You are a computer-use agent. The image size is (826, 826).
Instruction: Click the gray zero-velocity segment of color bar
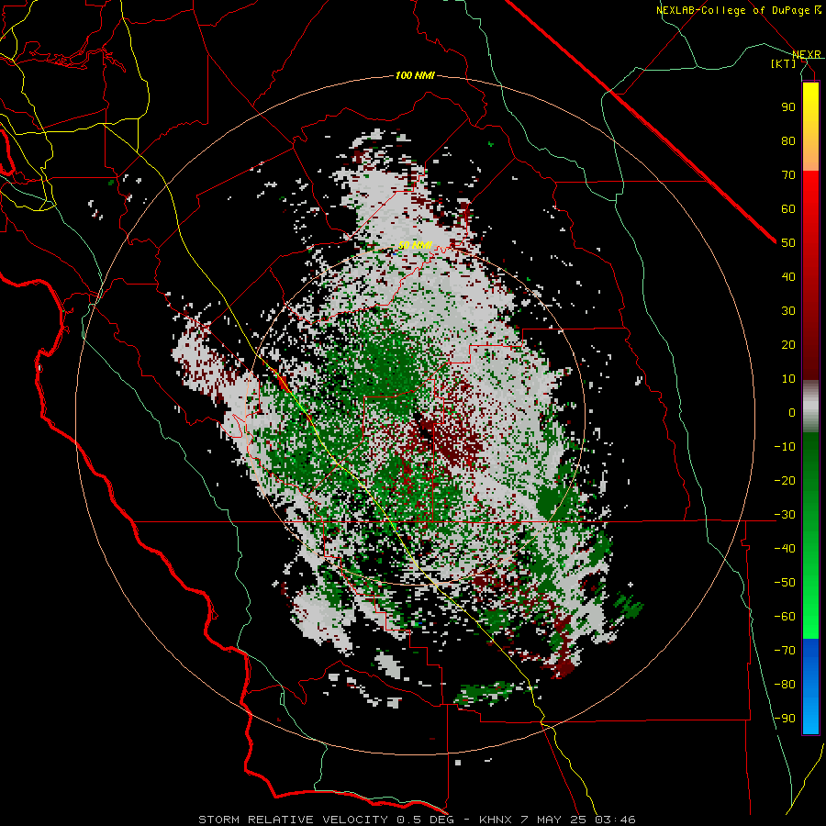pyautogui.click(x=810, y=407)
